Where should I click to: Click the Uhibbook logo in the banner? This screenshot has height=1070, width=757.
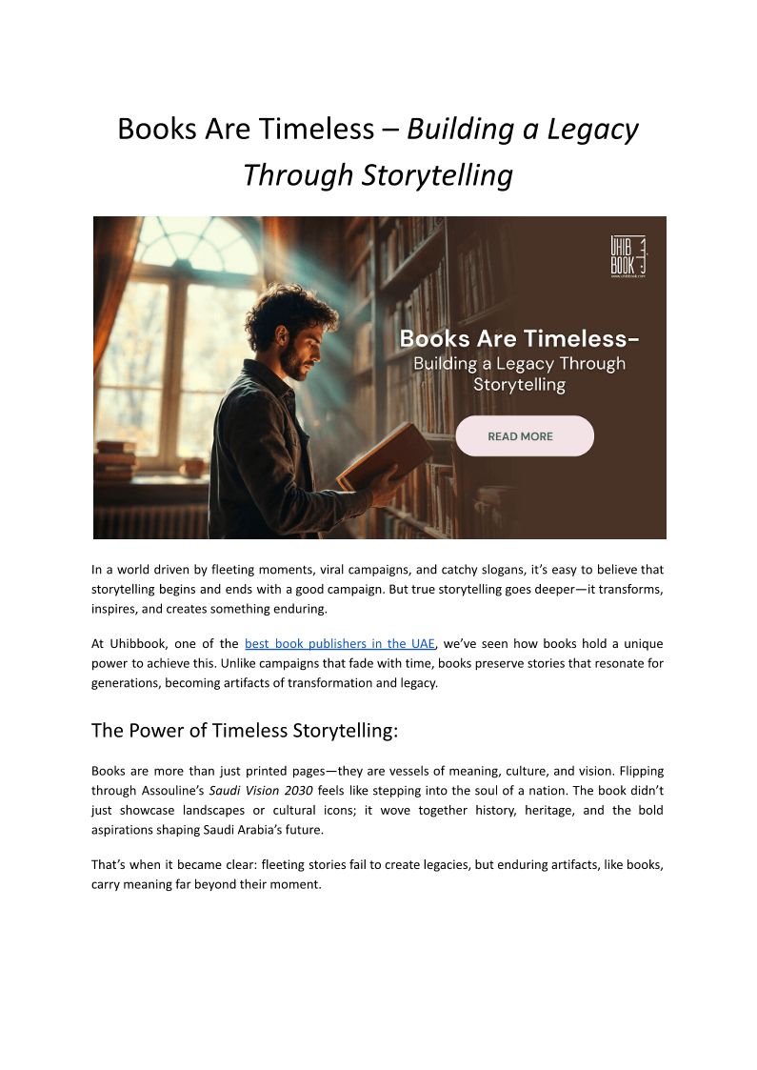click(x=628, y=257)
